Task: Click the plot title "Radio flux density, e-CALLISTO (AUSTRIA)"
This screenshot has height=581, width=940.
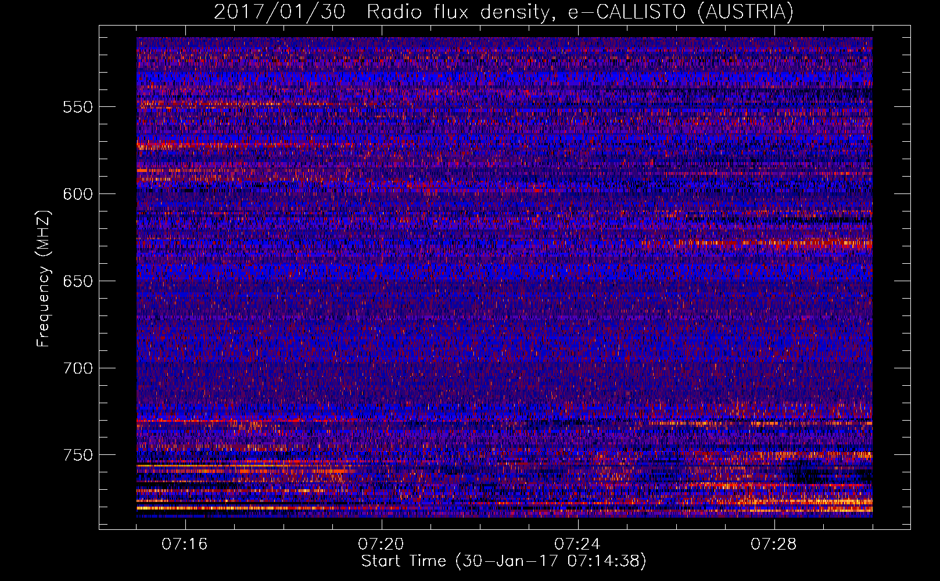Action: pos(580,12)
